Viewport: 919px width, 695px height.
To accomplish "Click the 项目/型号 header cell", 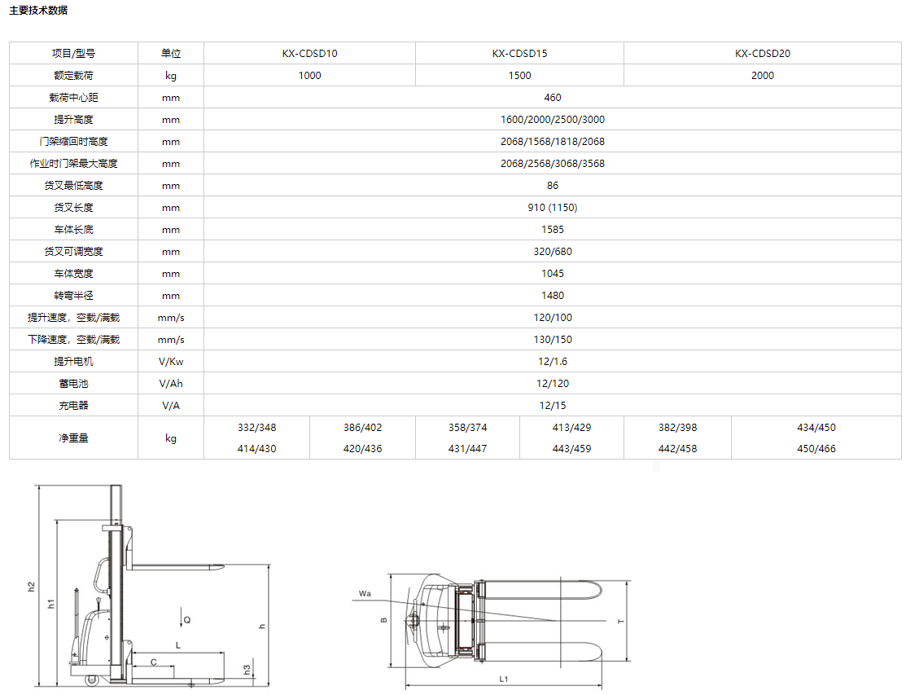I will (x=73, y=54).
